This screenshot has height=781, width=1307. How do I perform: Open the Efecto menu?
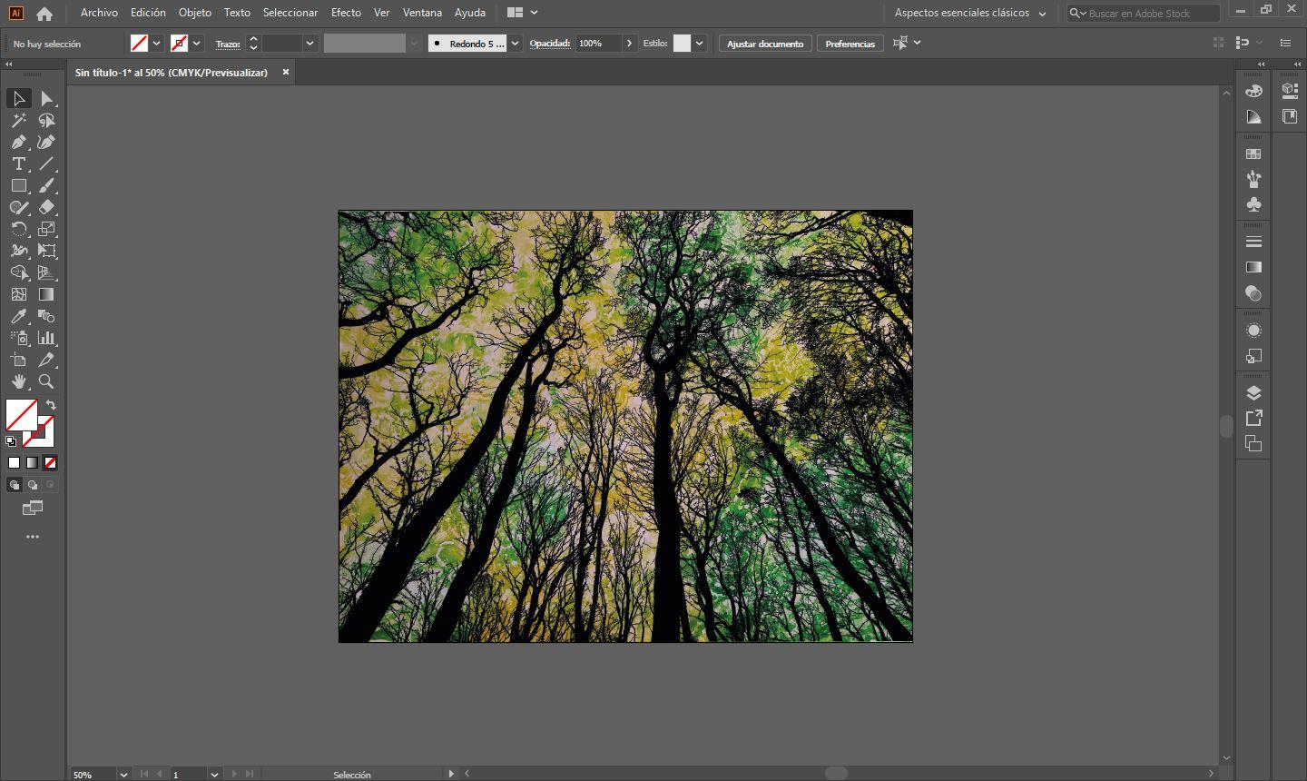[346, 13]
